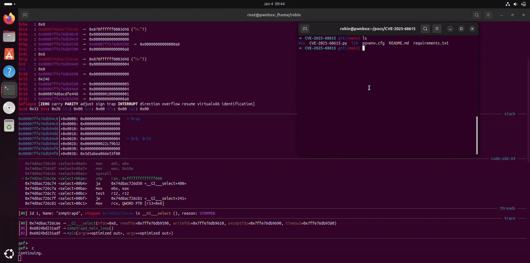Image resolution: width=530 pixels, height=263 pixels.
Task: Add a new tab in robin@pwnbox terminal
Action: pos(305,29)
